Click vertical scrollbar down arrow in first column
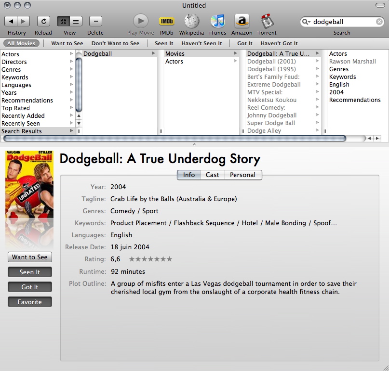Image resolution: width=389 pixels, height=371 pixels. tap(79, 123)
